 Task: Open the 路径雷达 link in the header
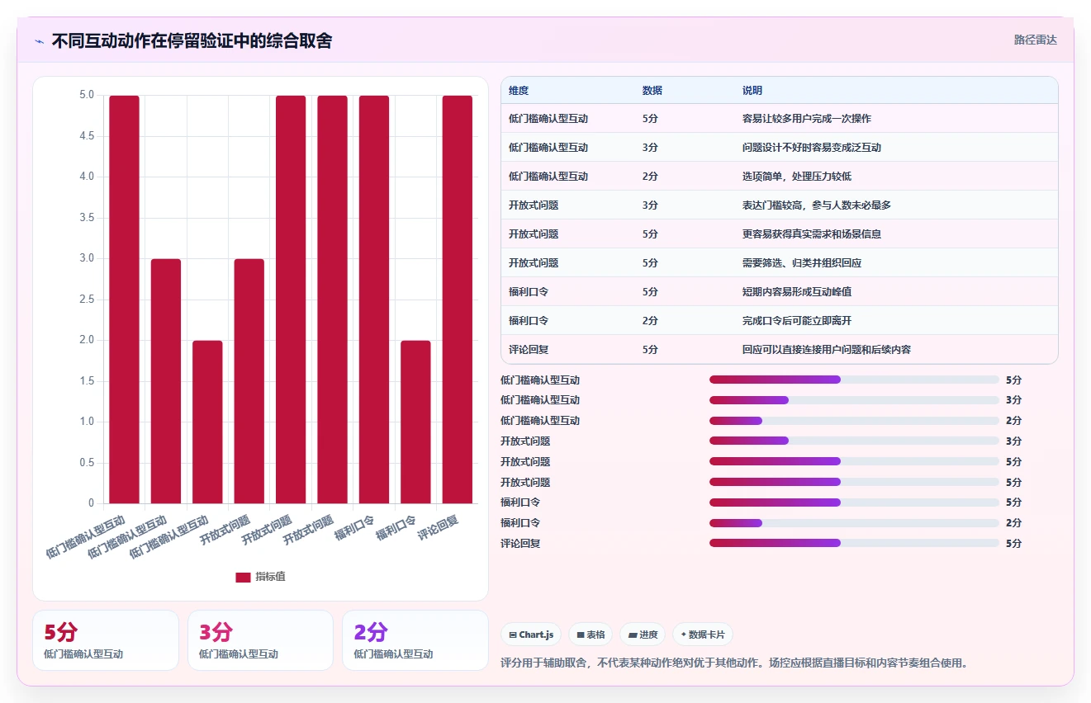pyautogui.click(x=1035, y=40)
